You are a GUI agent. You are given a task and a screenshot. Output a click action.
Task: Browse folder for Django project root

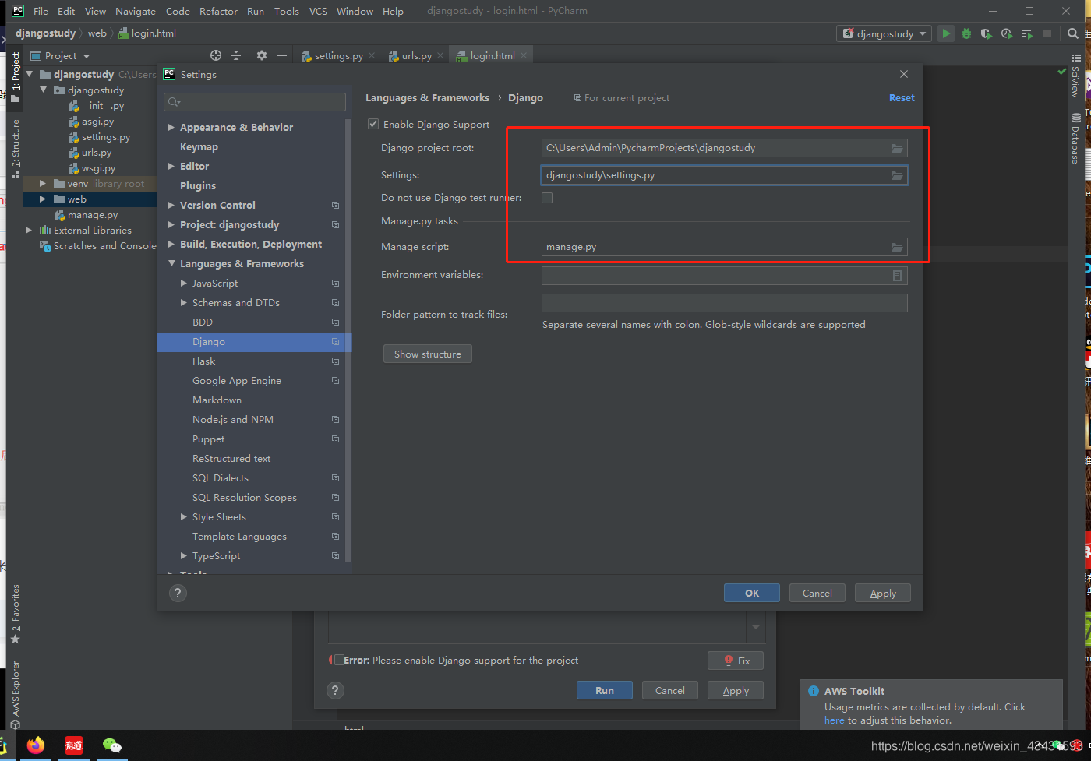coord(897,148)
